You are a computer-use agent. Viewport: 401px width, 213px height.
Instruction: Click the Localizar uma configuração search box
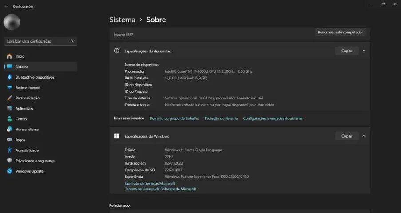point(41,41)
